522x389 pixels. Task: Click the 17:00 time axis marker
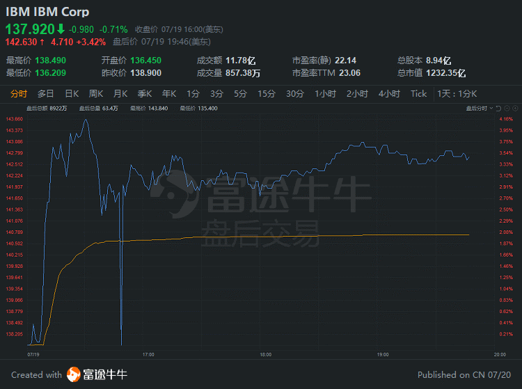pos(148,355)
